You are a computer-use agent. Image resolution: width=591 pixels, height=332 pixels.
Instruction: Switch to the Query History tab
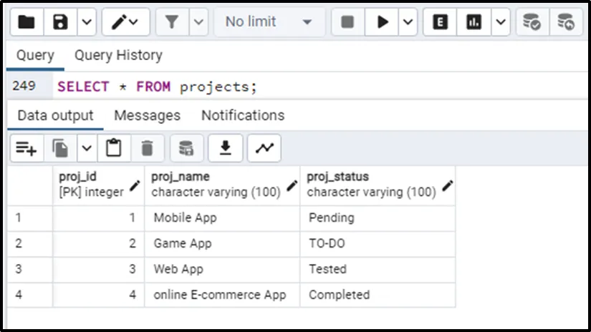(x=118, y=55)
